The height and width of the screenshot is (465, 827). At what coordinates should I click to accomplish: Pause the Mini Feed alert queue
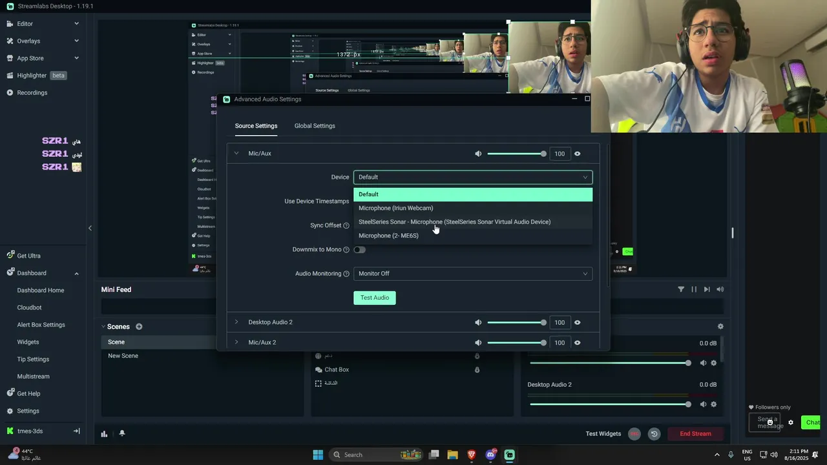[x=694, y=289]
